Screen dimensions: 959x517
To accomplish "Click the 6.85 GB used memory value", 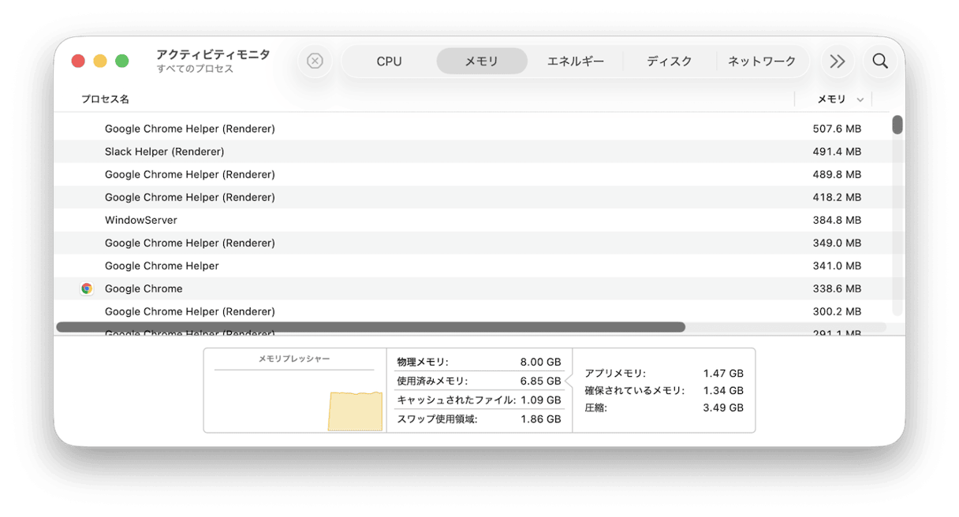I will [540, 381].
